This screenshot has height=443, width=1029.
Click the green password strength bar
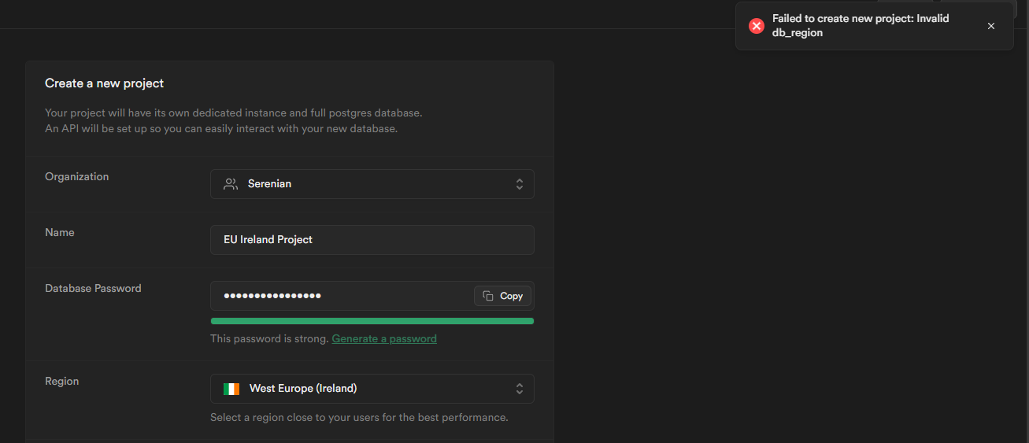[x=372, y=321]
